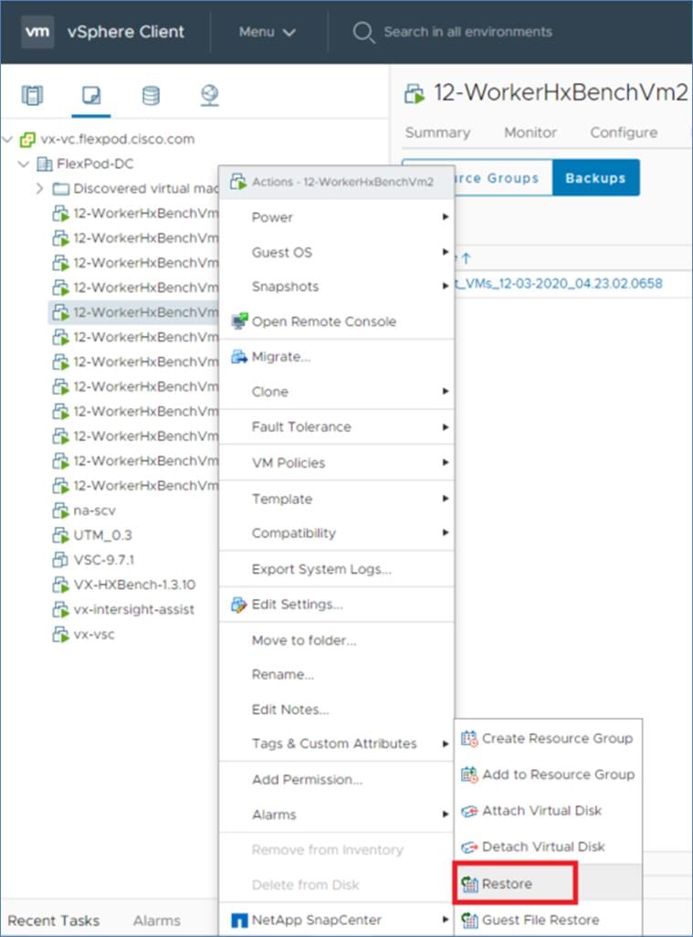Click VM icon beside UTM_0.3

point(60,535)
